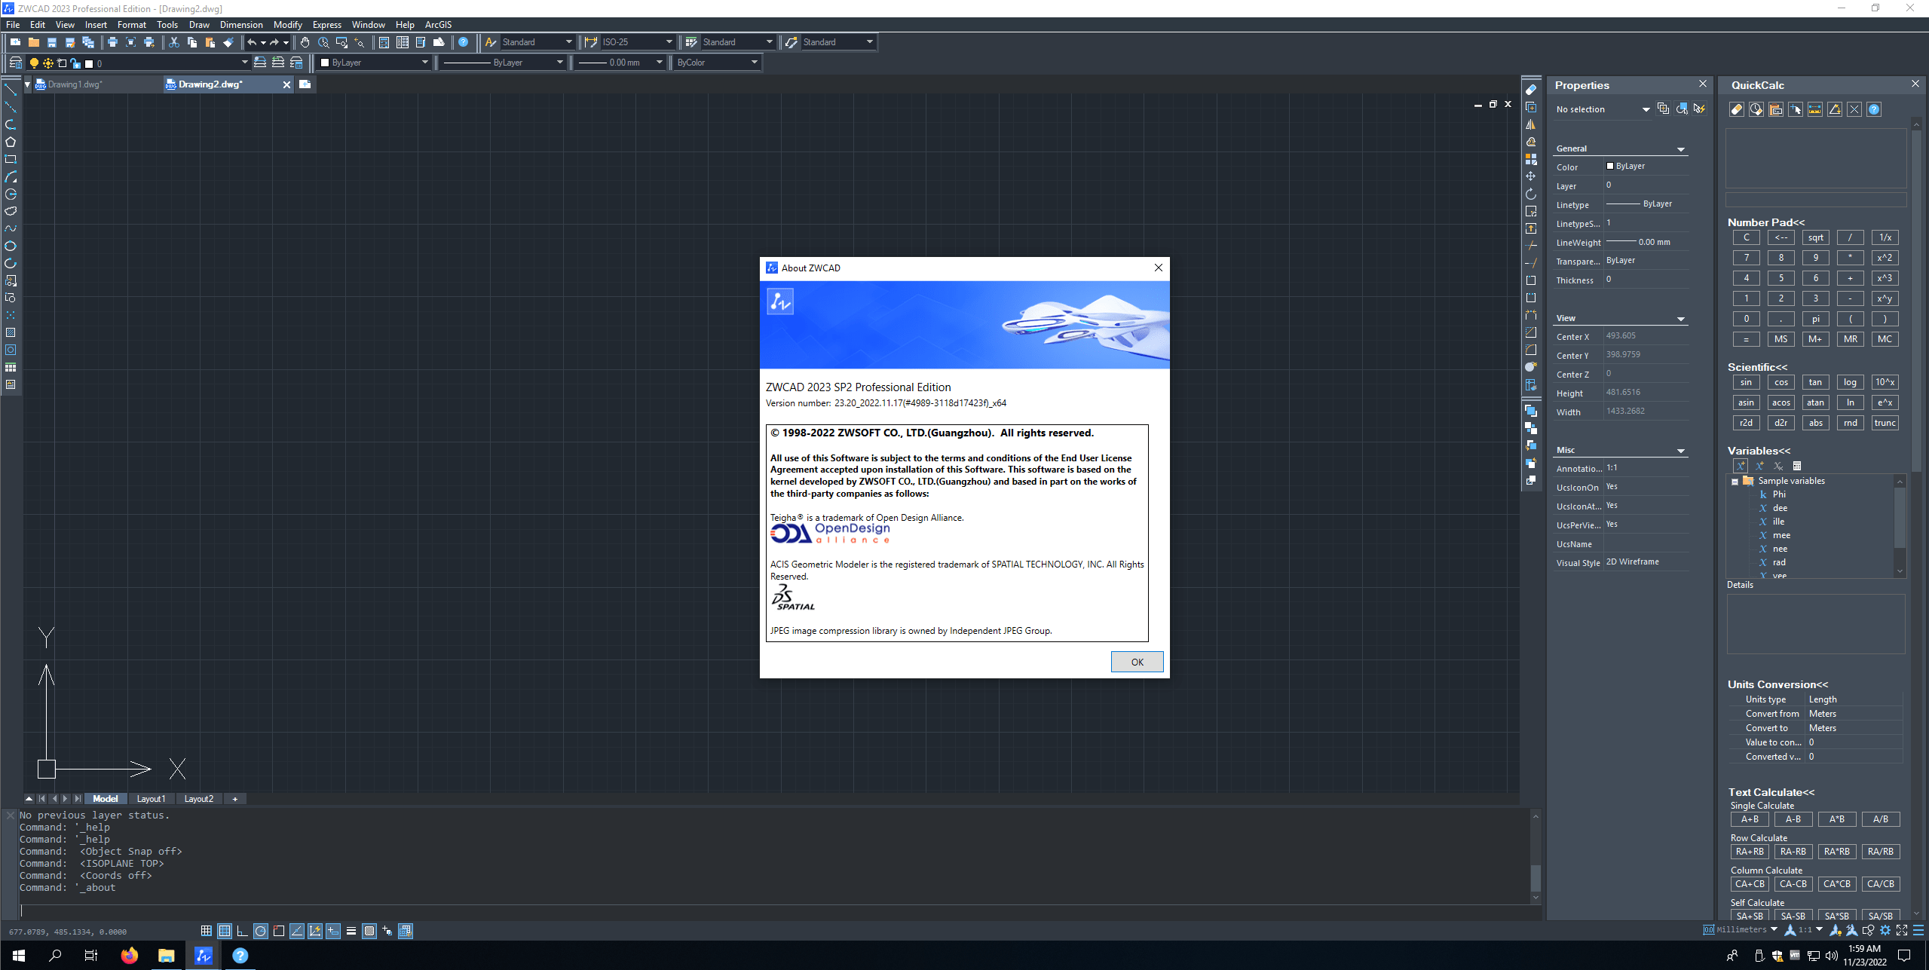Open the ByColor plot style dropdown
1929x970 pixels.
click(754, 63)
